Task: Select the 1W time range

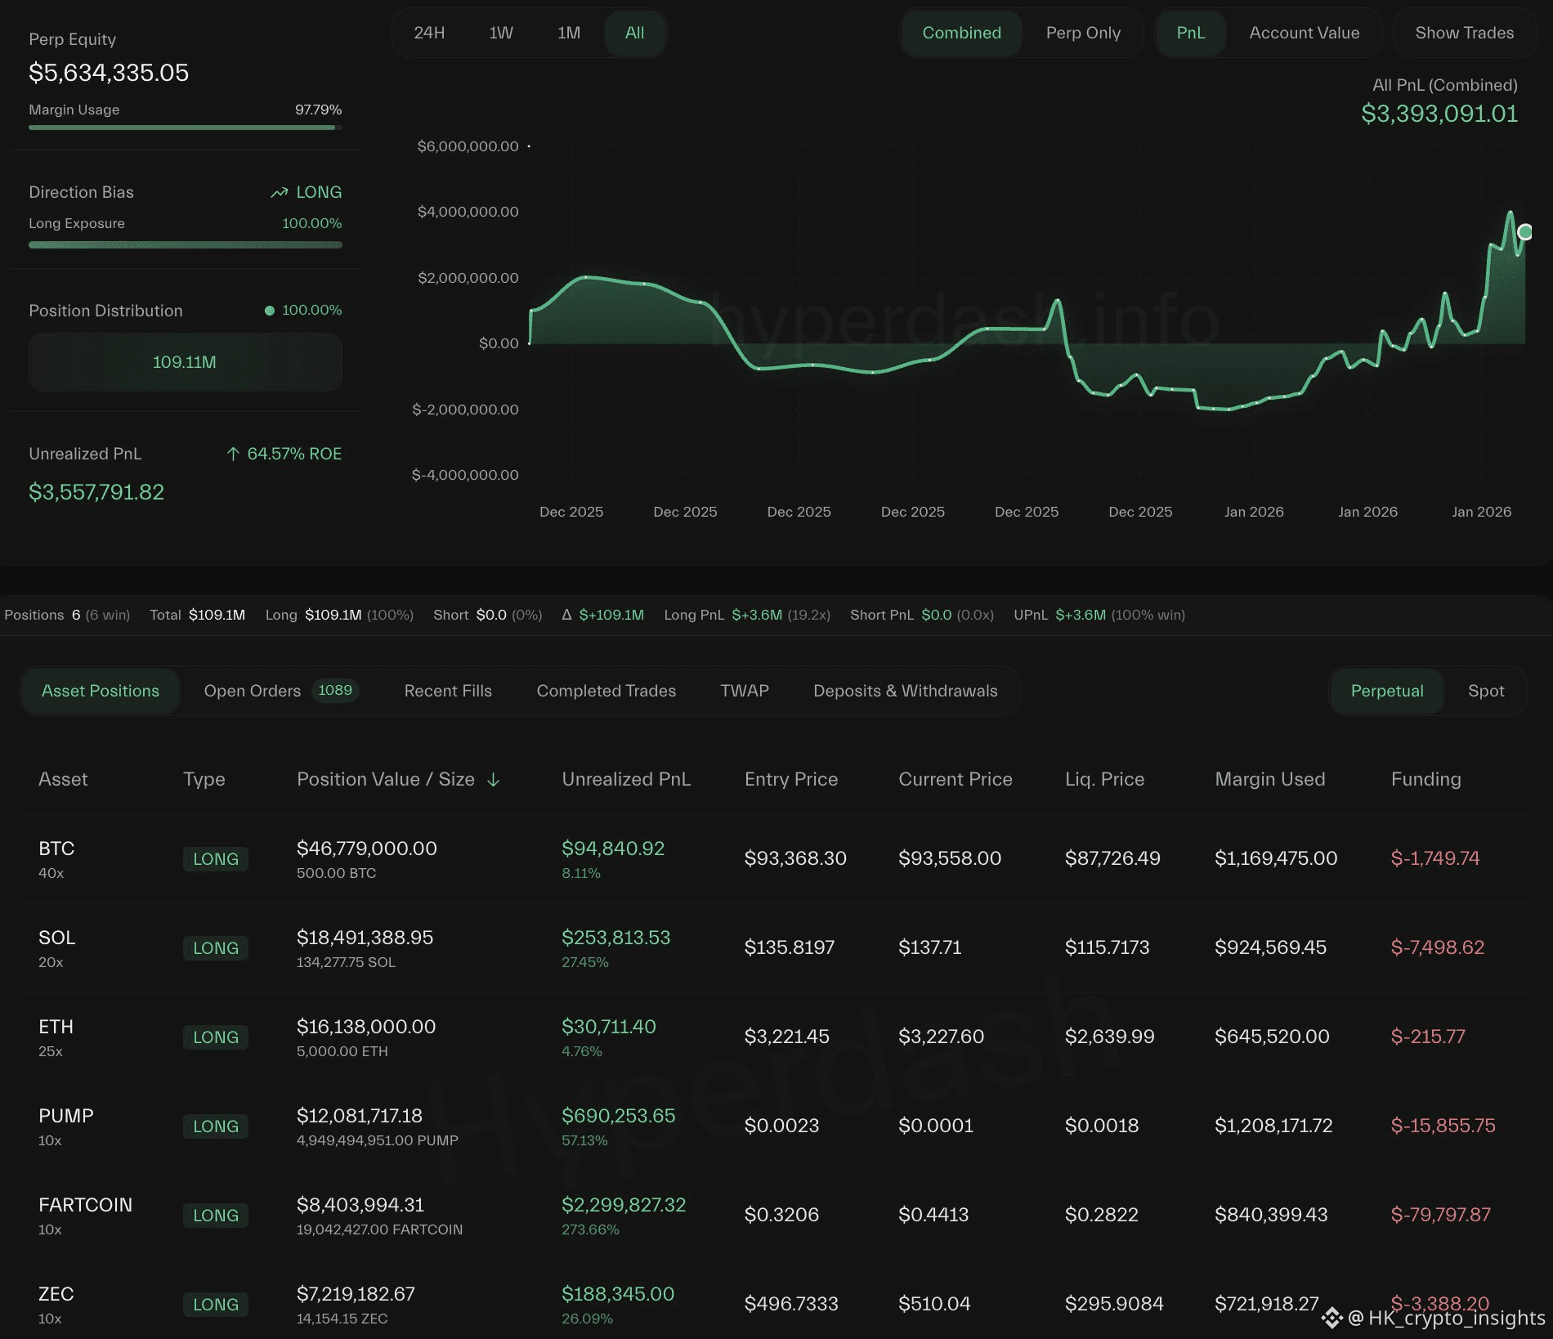Action: pyautogui.click(x=500, y=33)
